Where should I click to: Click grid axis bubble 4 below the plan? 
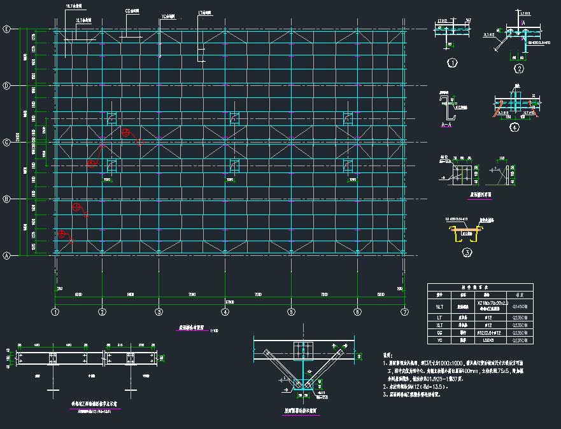point(225,312)
